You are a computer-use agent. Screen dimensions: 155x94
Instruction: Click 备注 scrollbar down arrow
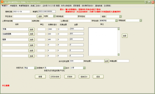[x=119, y=54]
